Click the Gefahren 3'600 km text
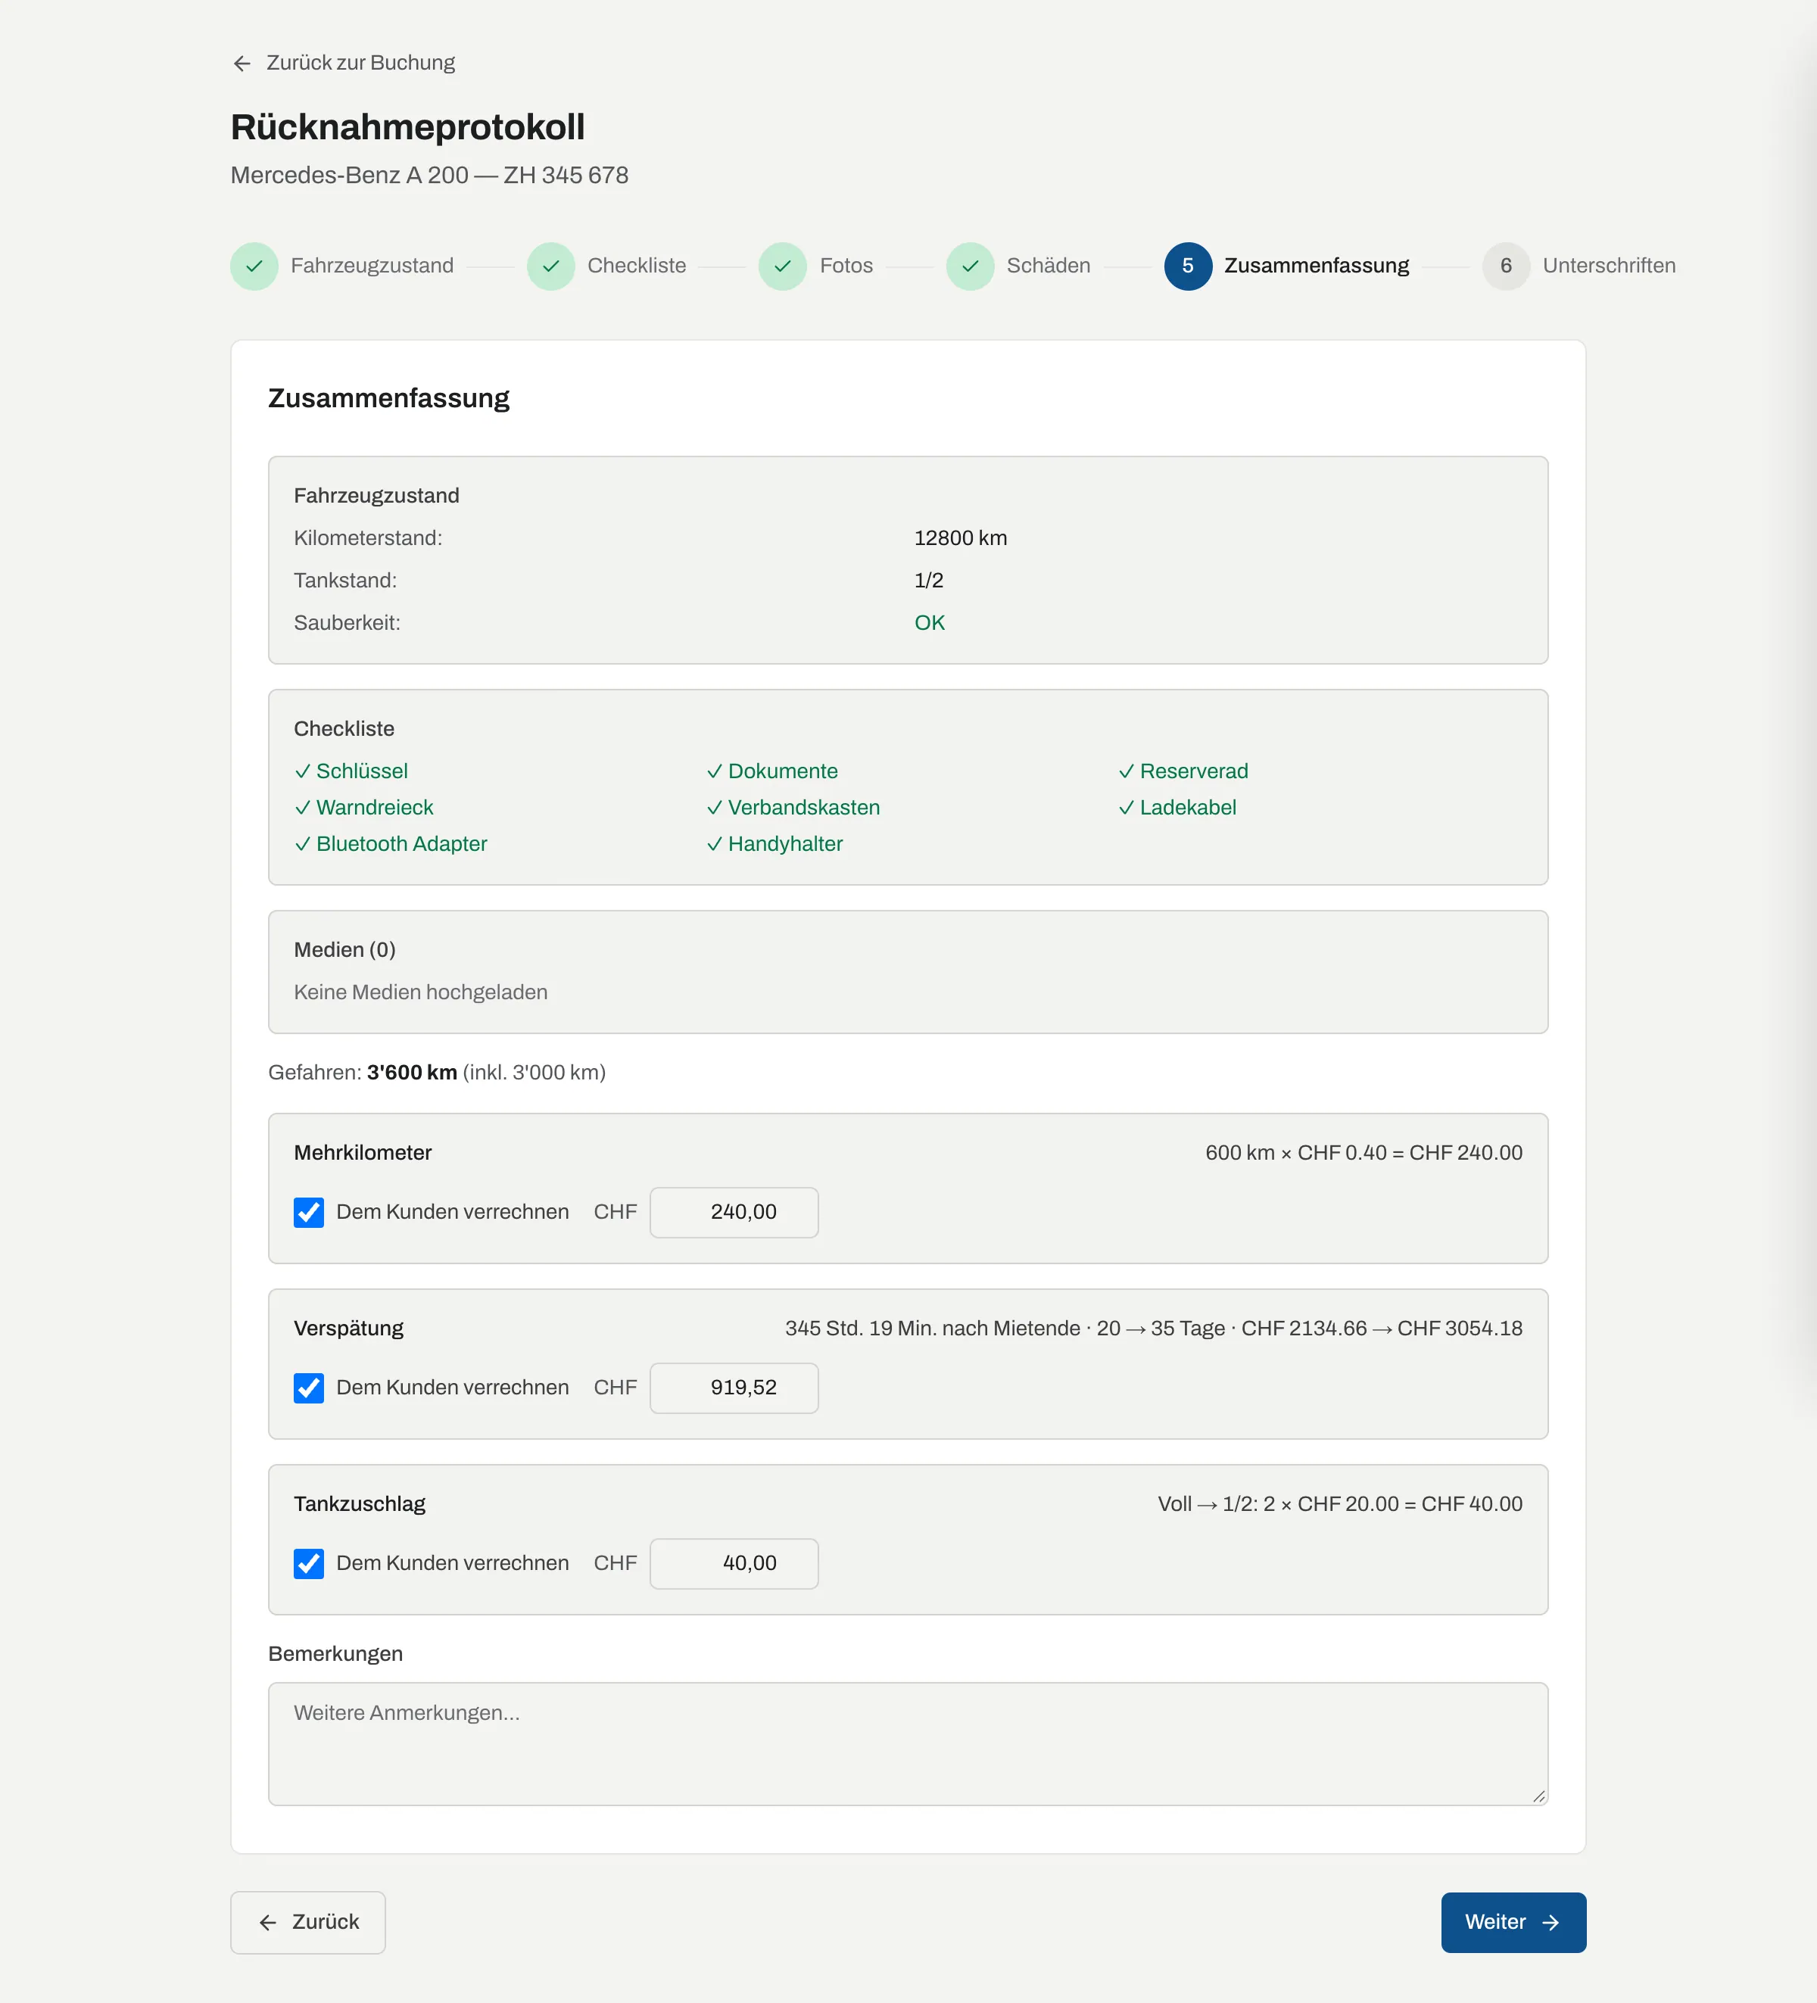This screenshot has height=2003, width=1817. (437, 1073)
